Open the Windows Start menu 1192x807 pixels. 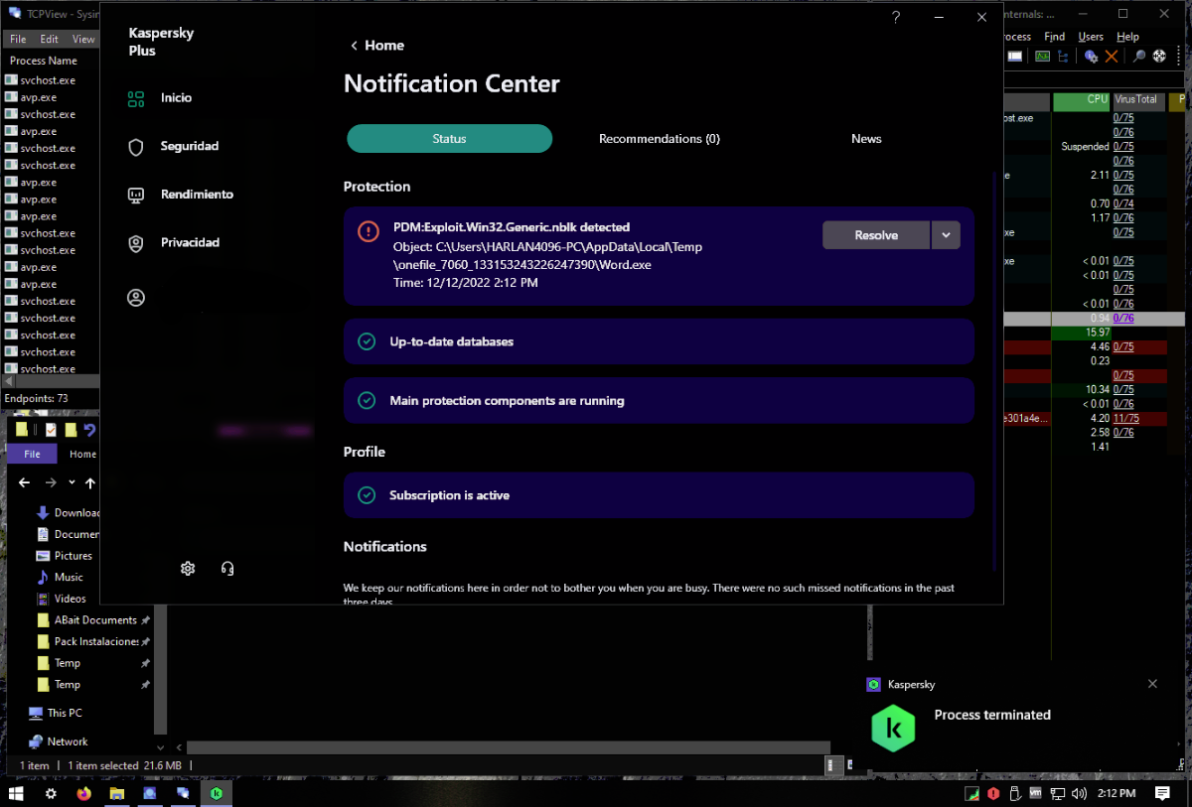[17, 793]
